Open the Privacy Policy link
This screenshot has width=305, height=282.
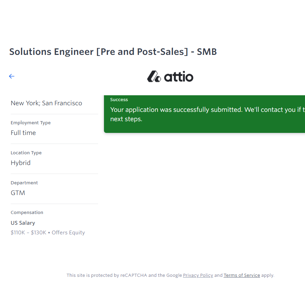coord(198,275)
